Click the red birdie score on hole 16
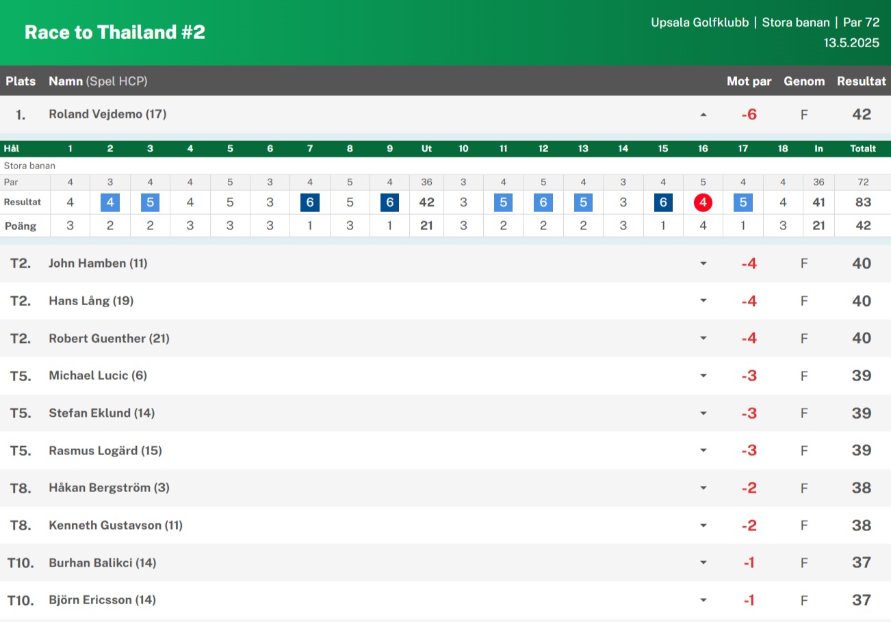Screen dimensions: 891x622 (x=703, y=203)
